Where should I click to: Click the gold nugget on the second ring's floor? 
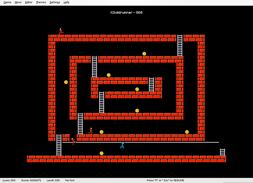click(137, 110)
